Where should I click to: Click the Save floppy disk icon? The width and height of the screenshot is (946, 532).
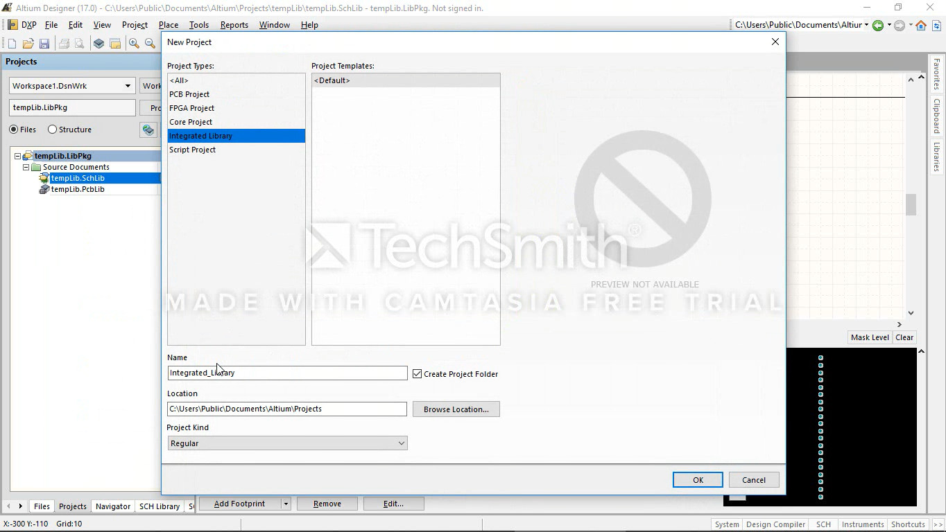[x=44, y=44]
